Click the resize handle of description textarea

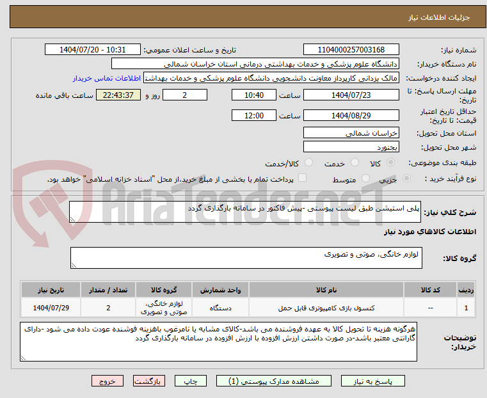[72, 219]
